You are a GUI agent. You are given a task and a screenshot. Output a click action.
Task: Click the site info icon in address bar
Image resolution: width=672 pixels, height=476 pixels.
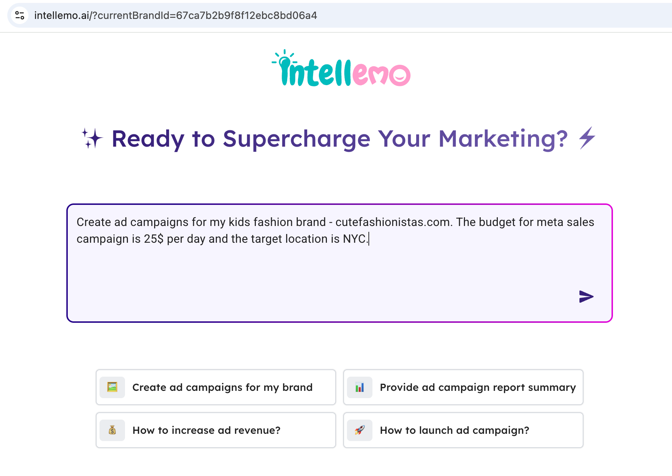20,15
